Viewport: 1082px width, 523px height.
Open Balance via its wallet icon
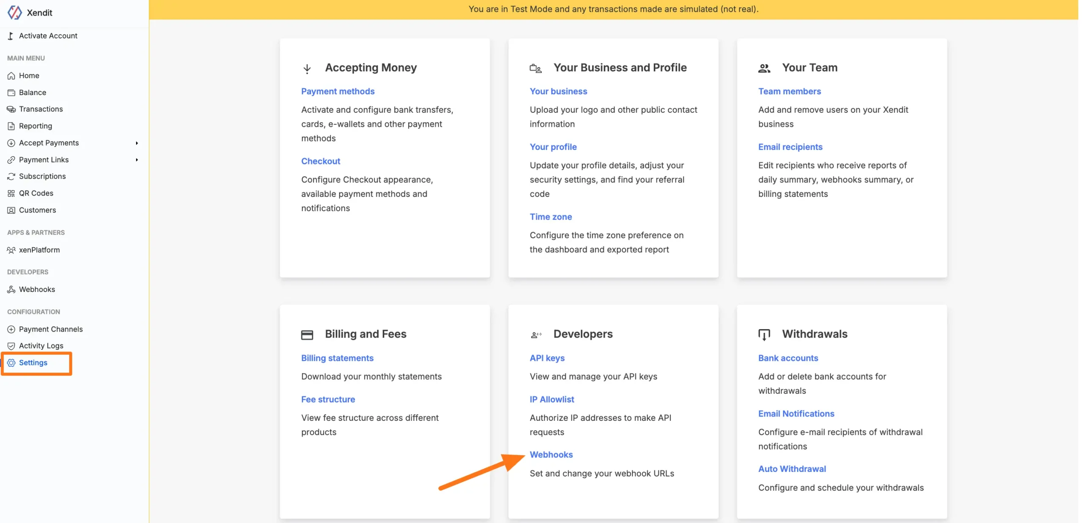coord(11,93)
